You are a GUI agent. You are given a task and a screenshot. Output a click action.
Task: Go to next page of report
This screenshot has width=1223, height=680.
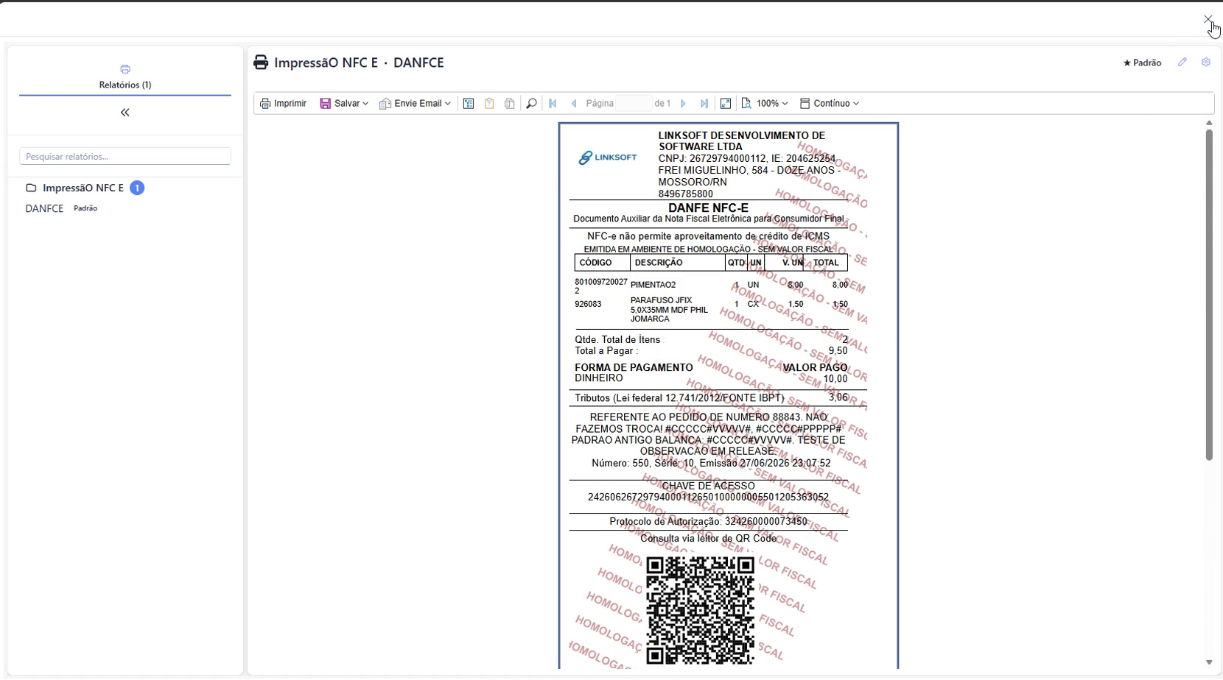(683, 104)
